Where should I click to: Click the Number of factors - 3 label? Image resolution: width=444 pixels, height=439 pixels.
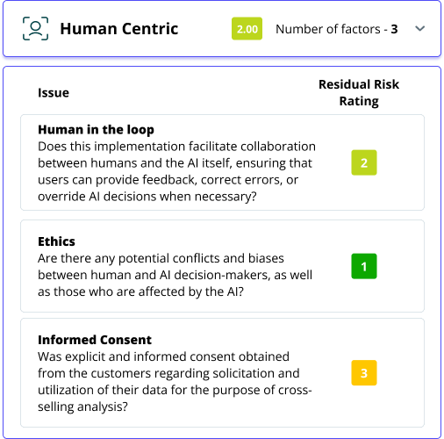[337, 29]
